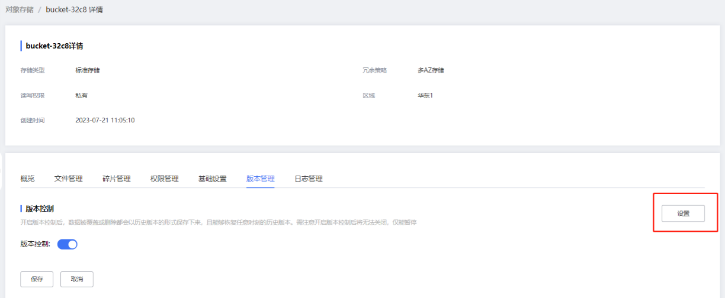Switch to the 概览 tab
The width and height of the screenshot is (725, 298).
[27, 179]
